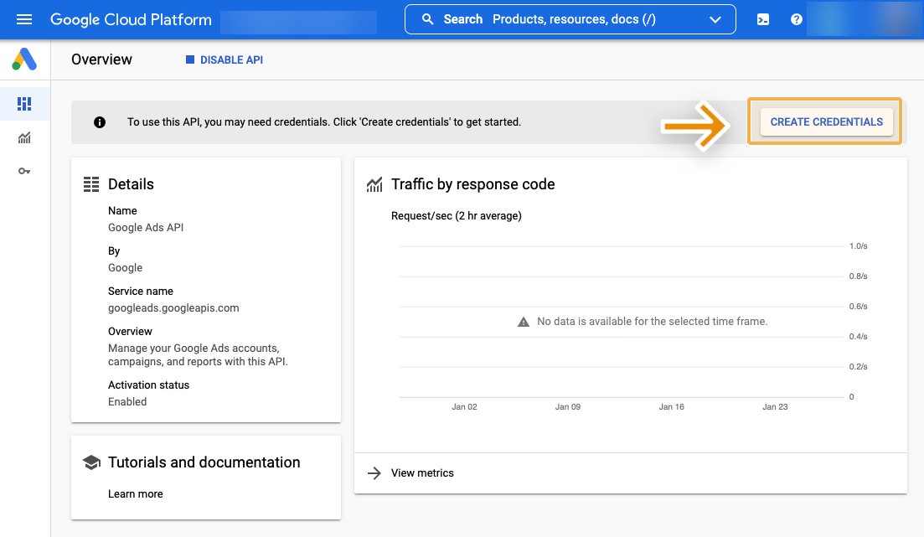Click the arrow icon next to View metrics
Image resolution: width=924 pixels, height=537 pixels.
point(374,473)
